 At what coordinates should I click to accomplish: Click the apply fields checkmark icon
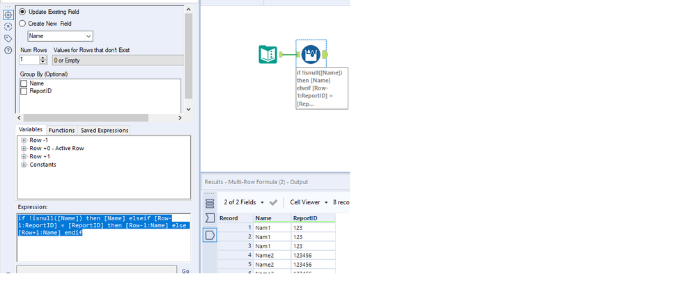273,202
